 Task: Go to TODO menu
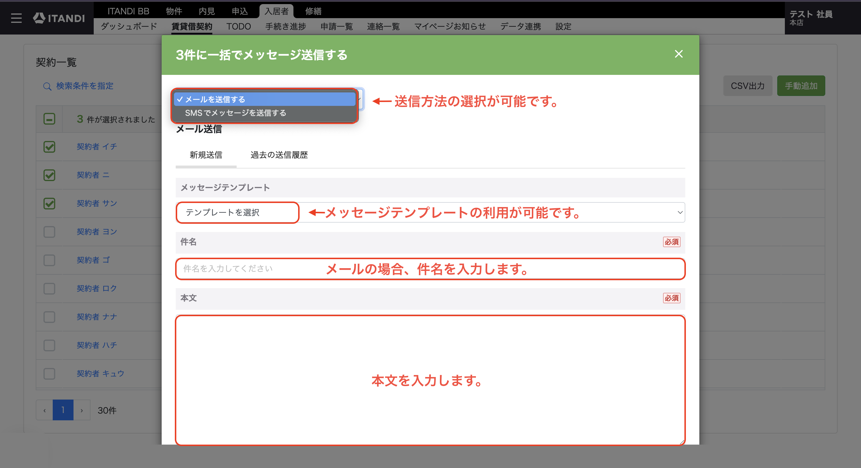(239, 26)
